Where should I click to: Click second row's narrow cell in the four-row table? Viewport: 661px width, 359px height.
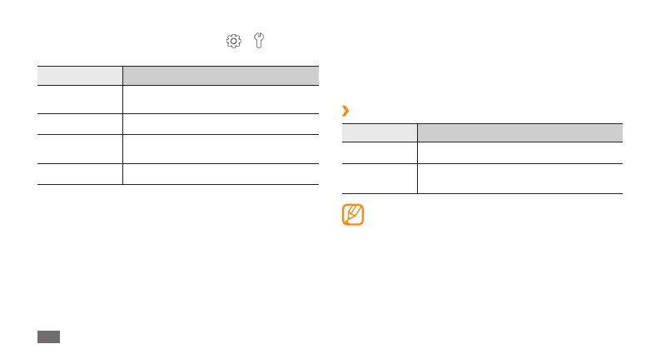point(80,124)
